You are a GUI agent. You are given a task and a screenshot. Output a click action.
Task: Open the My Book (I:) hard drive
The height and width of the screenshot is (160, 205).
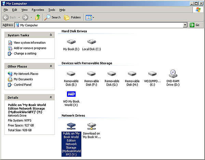tap(71, 42)
